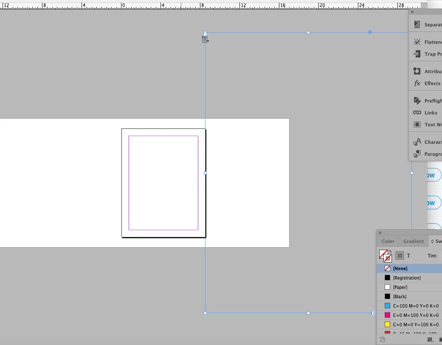Click the right-middle frame handle
442x345 pixels.
(x=411, y=173)
